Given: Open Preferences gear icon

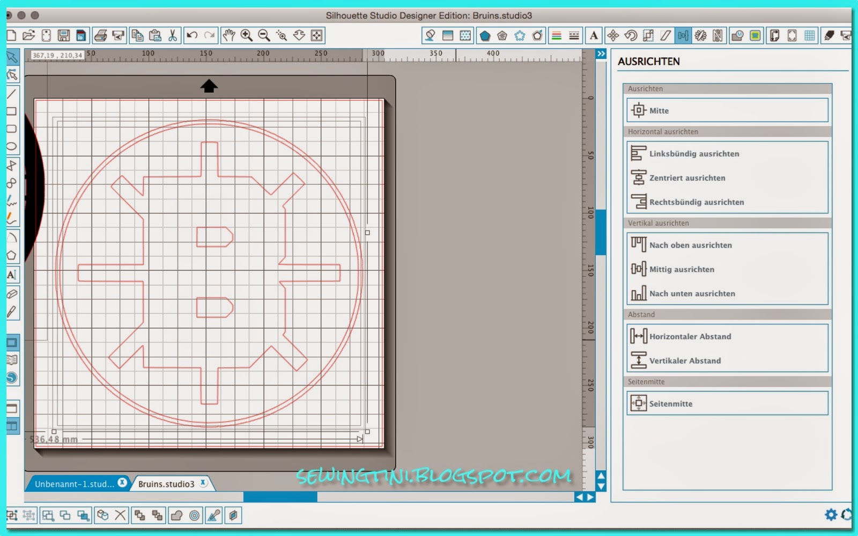Looking at the screenshot, I should tap(831, 515).
